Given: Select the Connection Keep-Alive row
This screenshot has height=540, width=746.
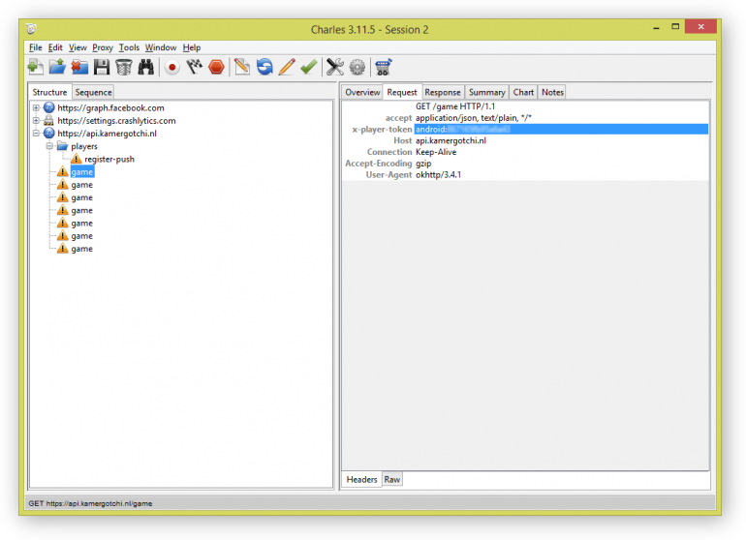Looking at the screenshot, I should tap(525, 152).
